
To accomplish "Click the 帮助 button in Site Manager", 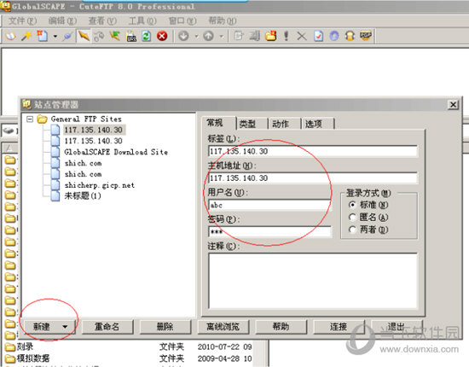I will (x=281, y=327).
